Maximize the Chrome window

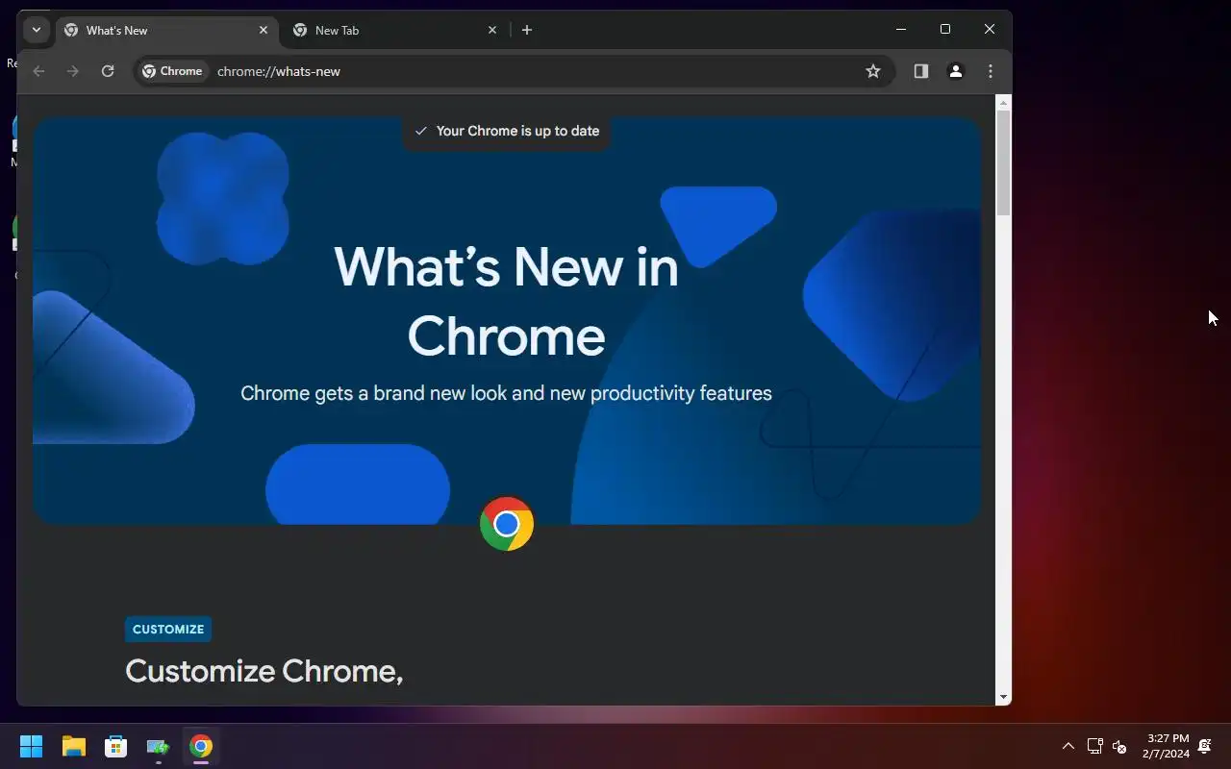click(945, 30)
